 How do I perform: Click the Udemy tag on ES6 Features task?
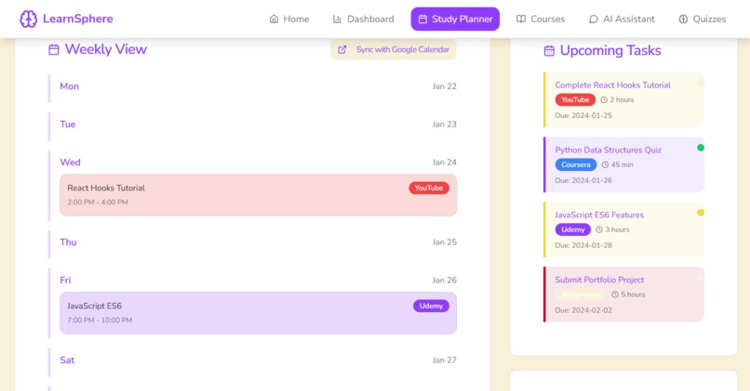(573, 229)
